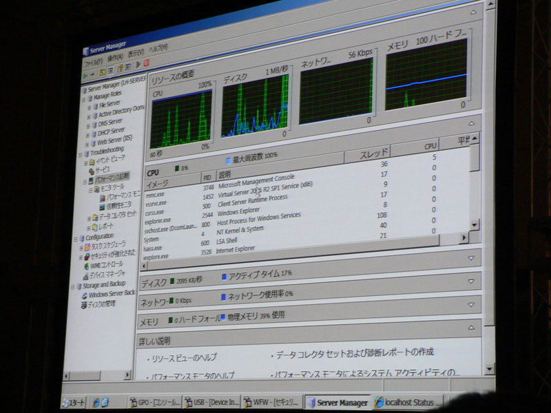Open the 操作(A) menu
Screen dimensions: 551x413
tap(115, 57)
